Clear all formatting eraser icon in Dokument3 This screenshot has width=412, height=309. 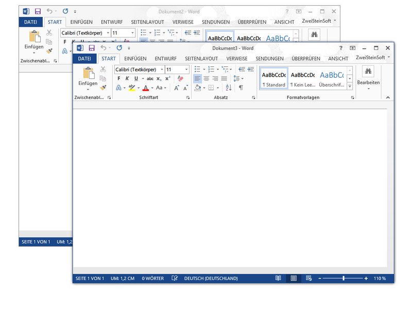pos(180,78)
